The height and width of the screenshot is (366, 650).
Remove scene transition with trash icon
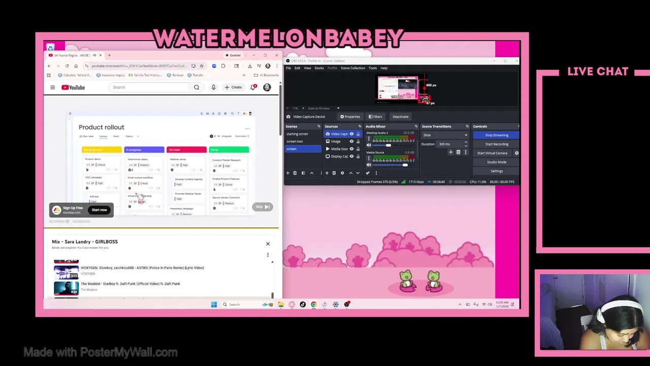458,152
